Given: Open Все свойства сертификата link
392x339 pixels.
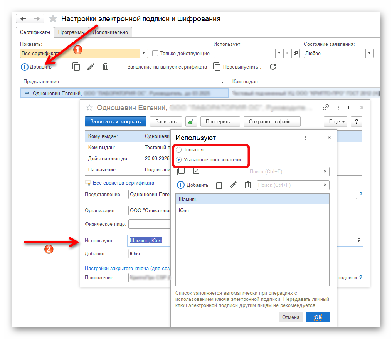Looking at the screenshot, I should (123, 183).
